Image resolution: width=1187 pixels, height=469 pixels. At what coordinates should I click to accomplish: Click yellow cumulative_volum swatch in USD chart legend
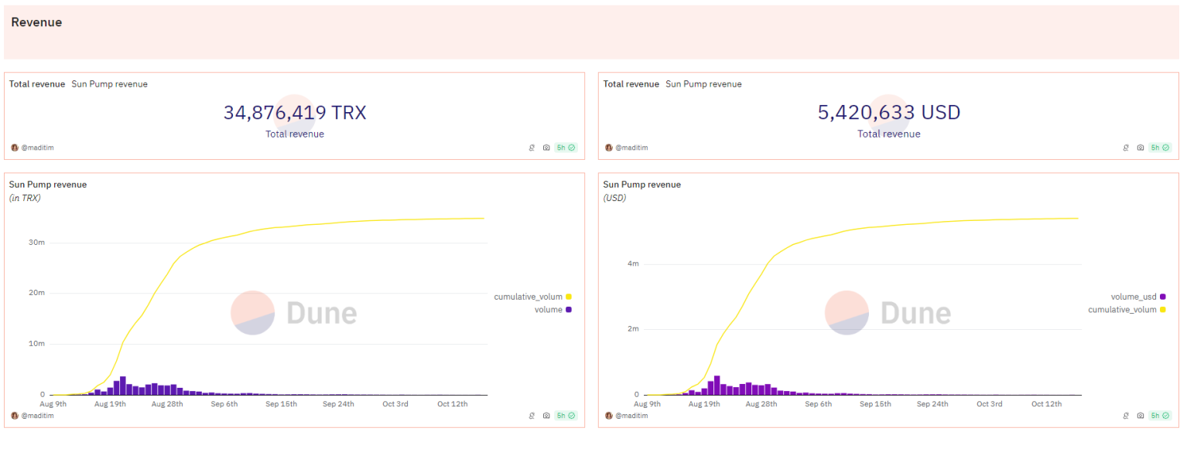pos(1163,310)
